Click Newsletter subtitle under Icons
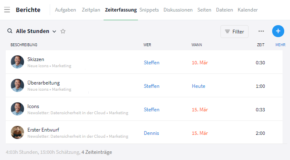The height and width of the screenshot is (160, 290). [x=78, y=113]
